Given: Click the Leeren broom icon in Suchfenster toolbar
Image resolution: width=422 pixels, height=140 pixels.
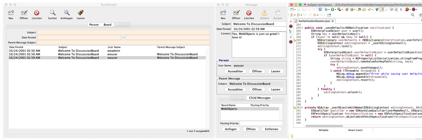Looking at the screenshot, I should pyautogui.click(x=81, y=13).
